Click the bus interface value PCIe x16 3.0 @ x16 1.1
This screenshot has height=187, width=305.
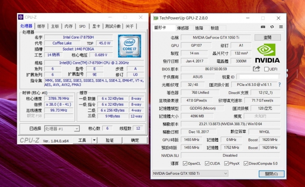tap(254, 85)
